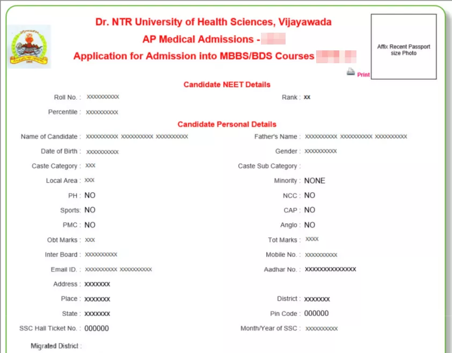Click the Date of Birth field
This screenshot has height=353, width=452.
(102, 151)
